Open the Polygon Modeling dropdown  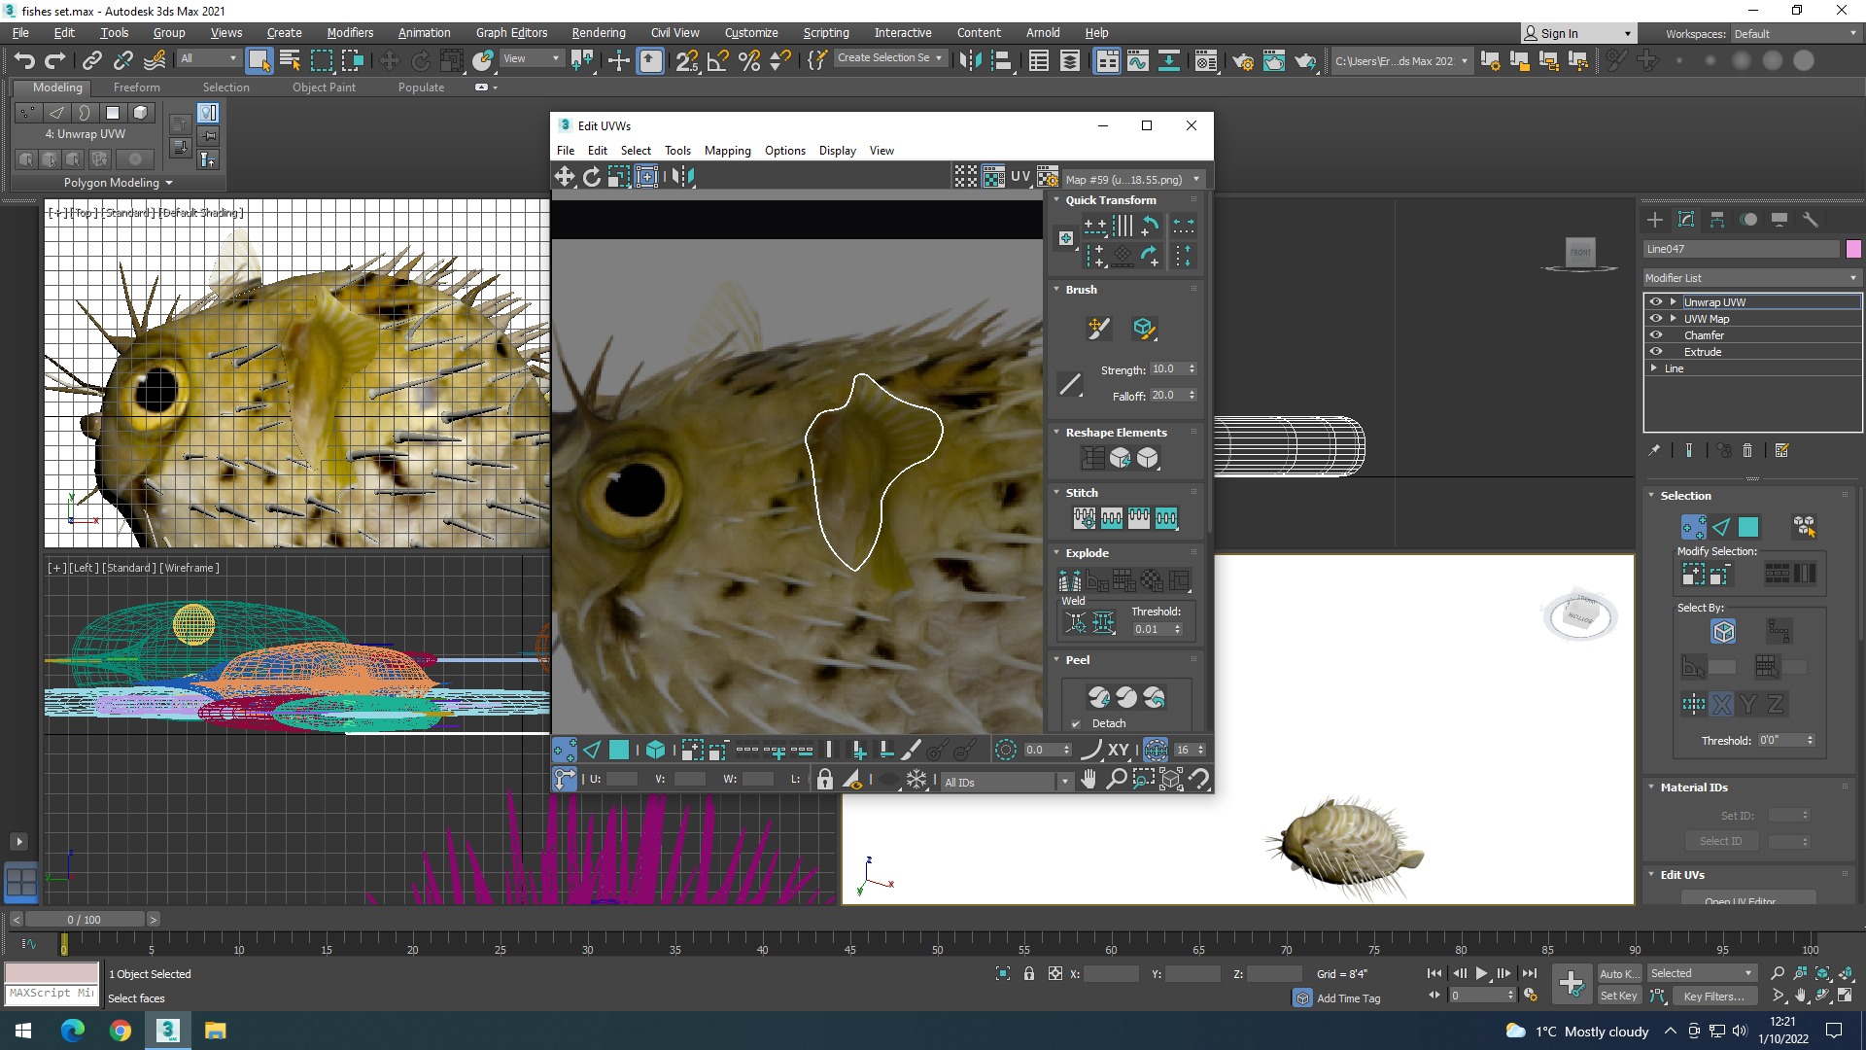tap(119, 183)
